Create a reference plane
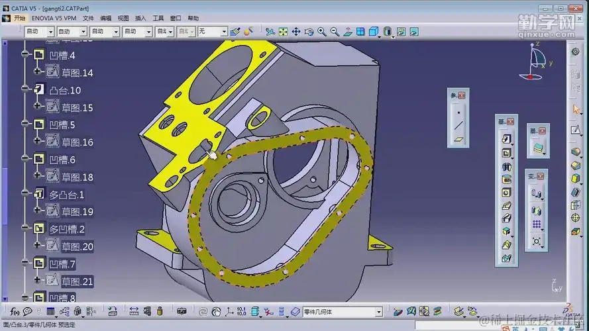 click(x=458, y=140)
